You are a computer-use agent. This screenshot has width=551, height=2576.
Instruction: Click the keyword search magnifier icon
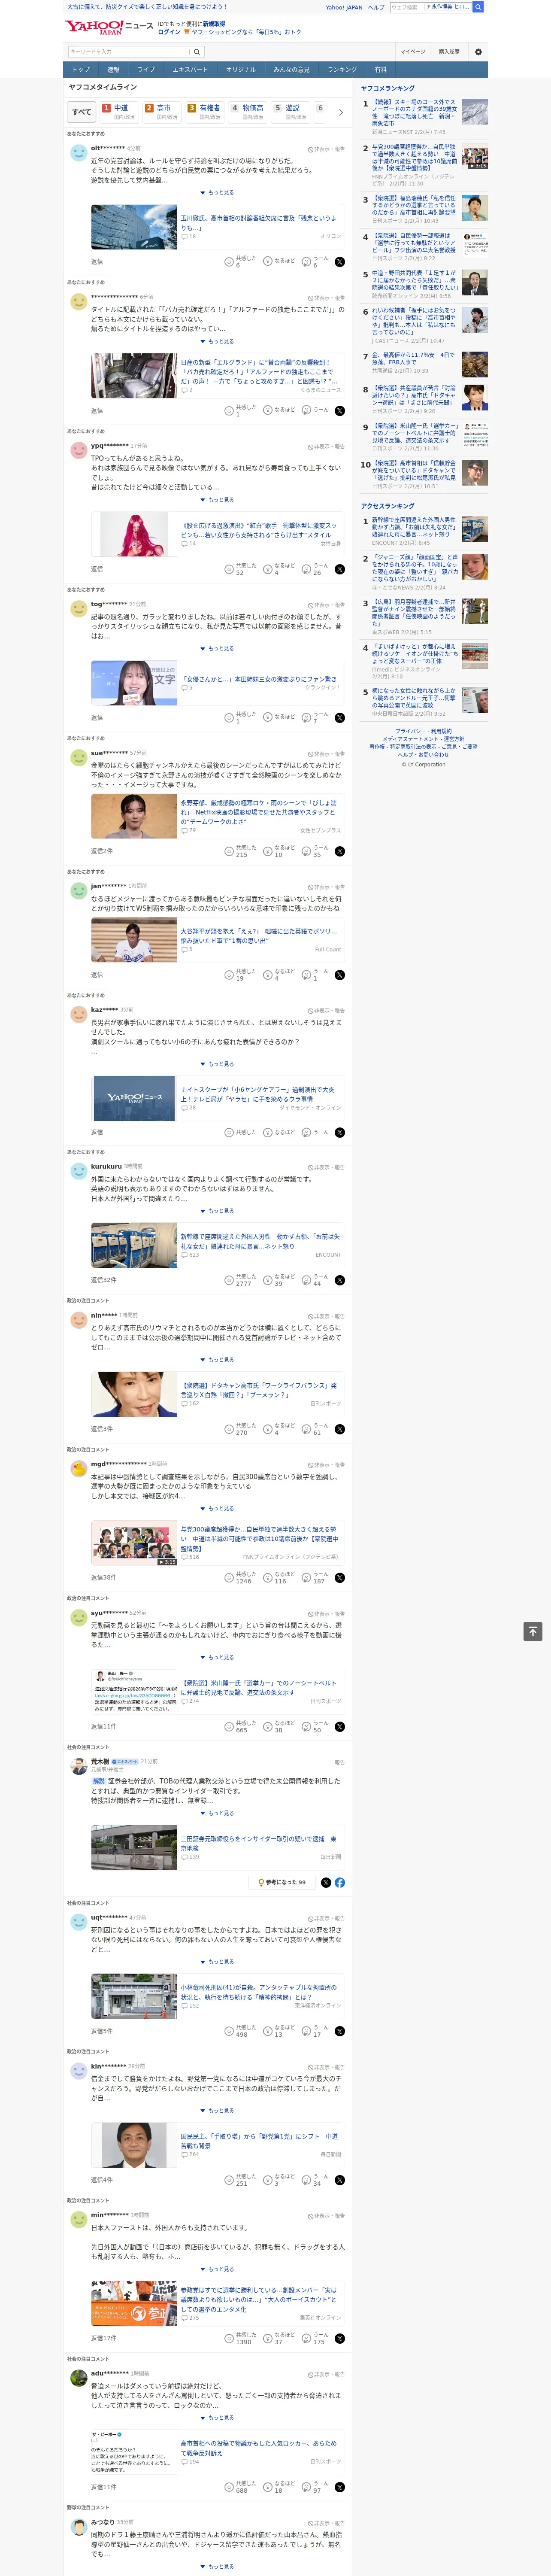(197, 52)
